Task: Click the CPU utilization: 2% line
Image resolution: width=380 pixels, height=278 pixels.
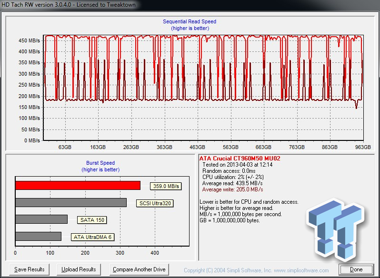Action: pyautogui.click(x=233, y=177)
